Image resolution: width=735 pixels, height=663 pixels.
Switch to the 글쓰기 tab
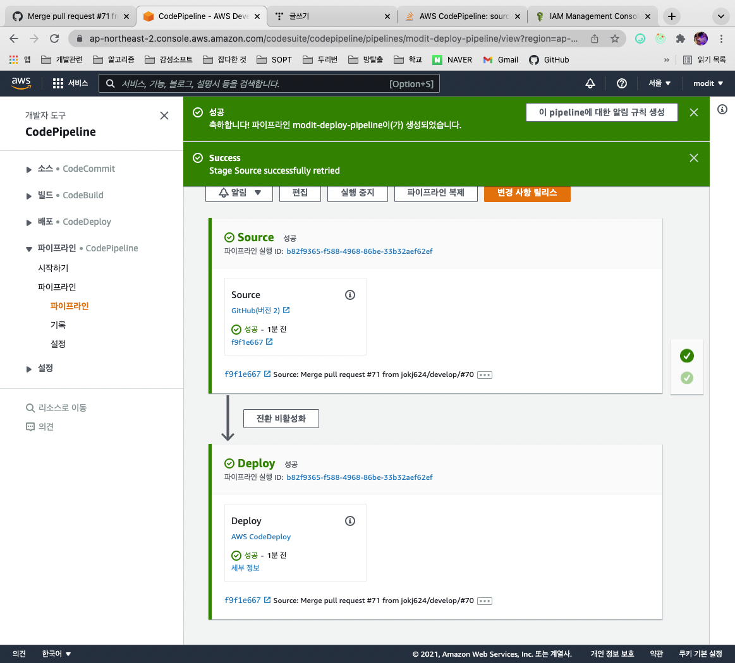(x=332, y=16)
